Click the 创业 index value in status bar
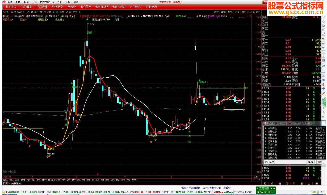Image resolution: width=327 pixels, height=195 pixels. pyautogui.click(x=181, y=192)
